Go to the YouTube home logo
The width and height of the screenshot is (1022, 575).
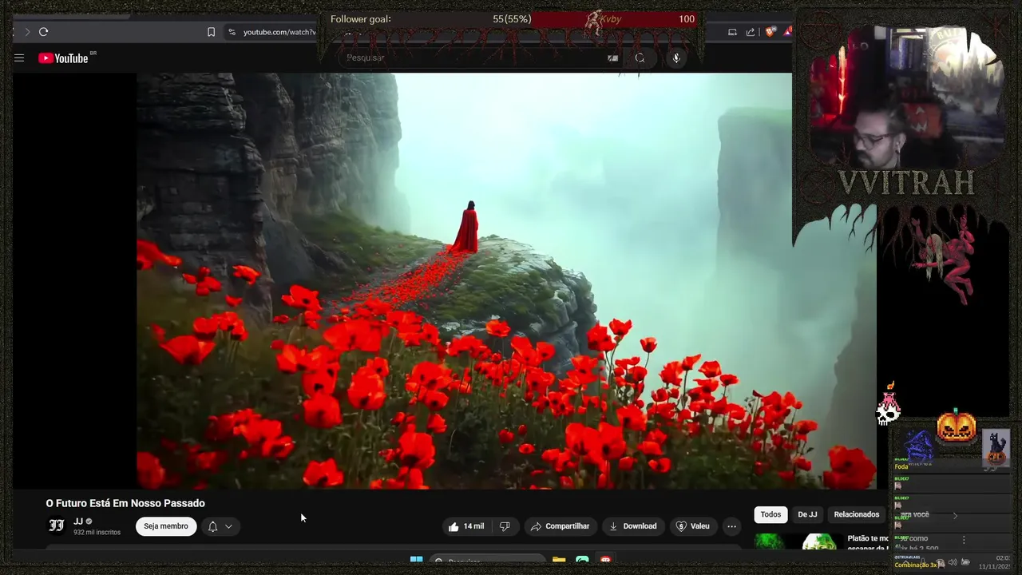click(x=63, y=57)
